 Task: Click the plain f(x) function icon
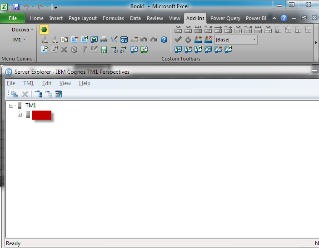click(x=208, y=49)
